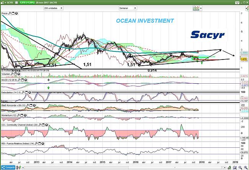Close the Precio panel
The width and height of the screenshot is (249, 170).
tap(16, 13)
